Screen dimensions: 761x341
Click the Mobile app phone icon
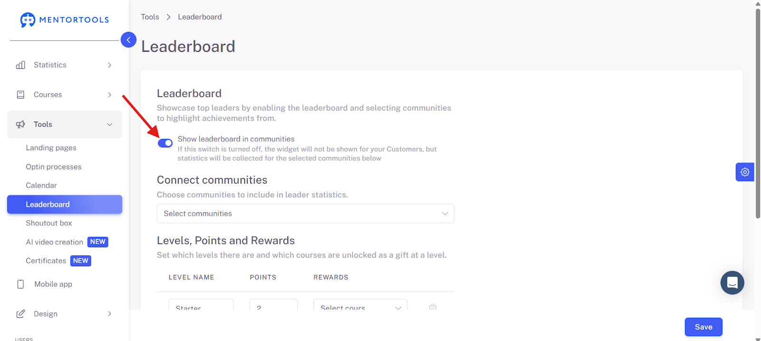click(x=20, y=284)
